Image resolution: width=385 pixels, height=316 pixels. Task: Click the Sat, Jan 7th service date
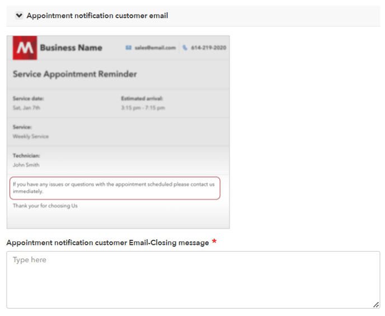click(x=26, y=108)
